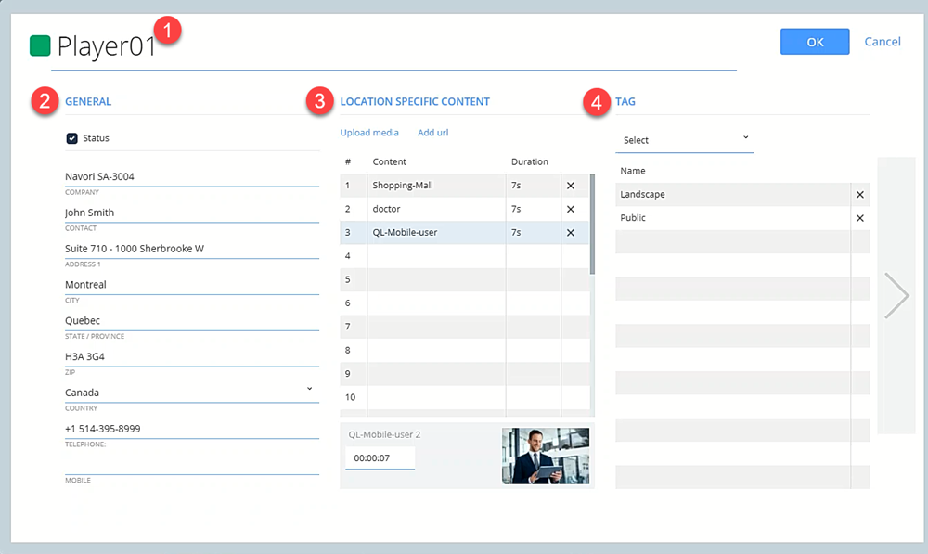
Task: Click the businessman preview thumbnail
Action: tap(545, 456)
